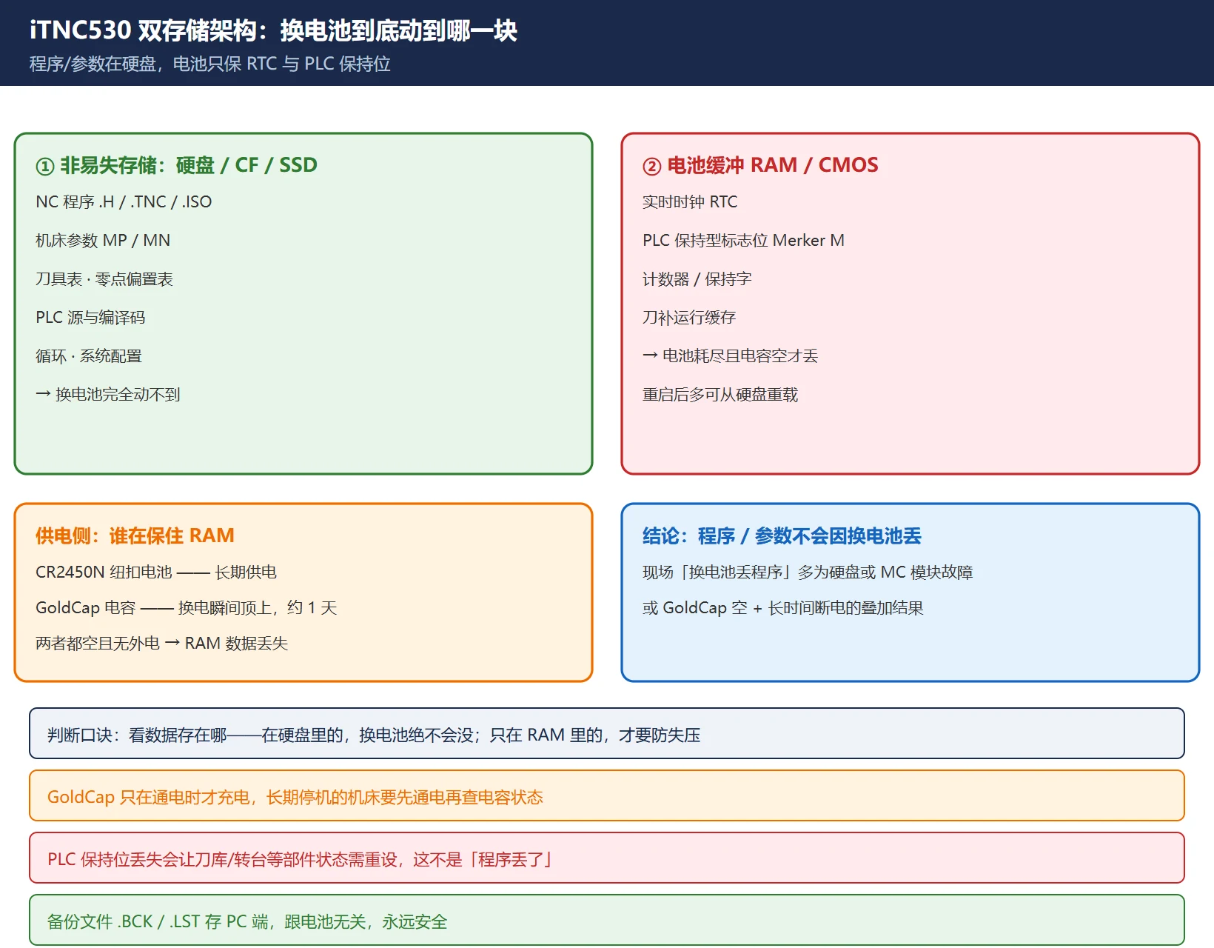Click line 循环 · 系统配置
Viewport: 1214px width, 948px height.
(89, 355)
